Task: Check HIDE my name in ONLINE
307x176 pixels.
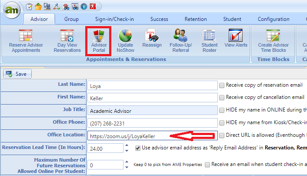Action: [222, 110]
